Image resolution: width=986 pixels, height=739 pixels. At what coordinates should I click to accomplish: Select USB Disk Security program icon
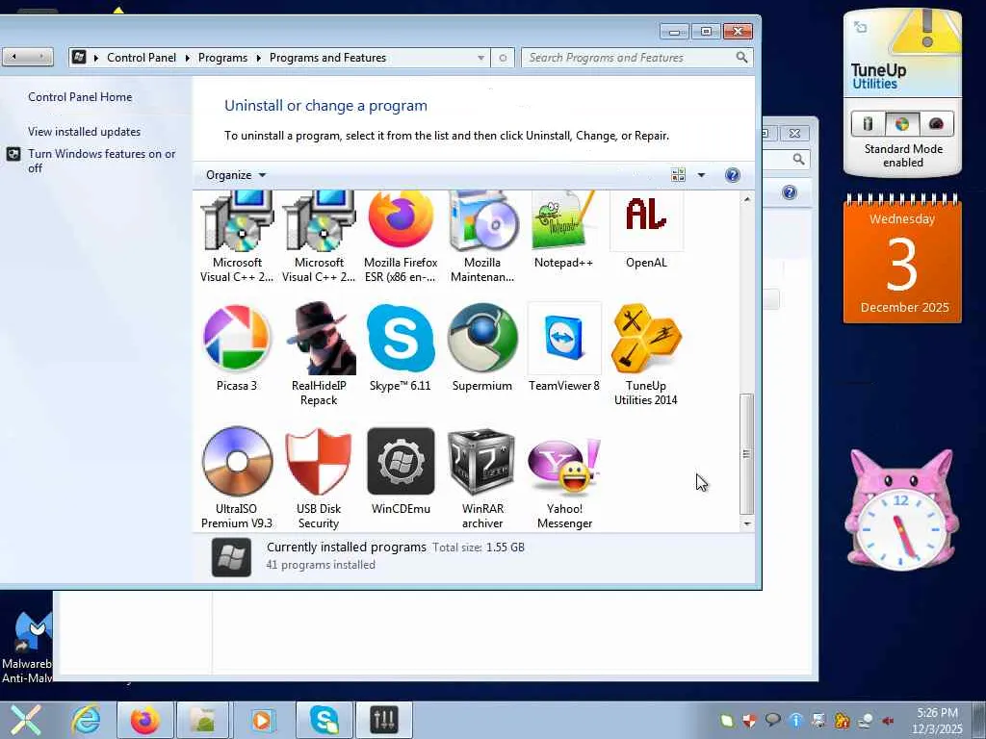tap(319, 477)
